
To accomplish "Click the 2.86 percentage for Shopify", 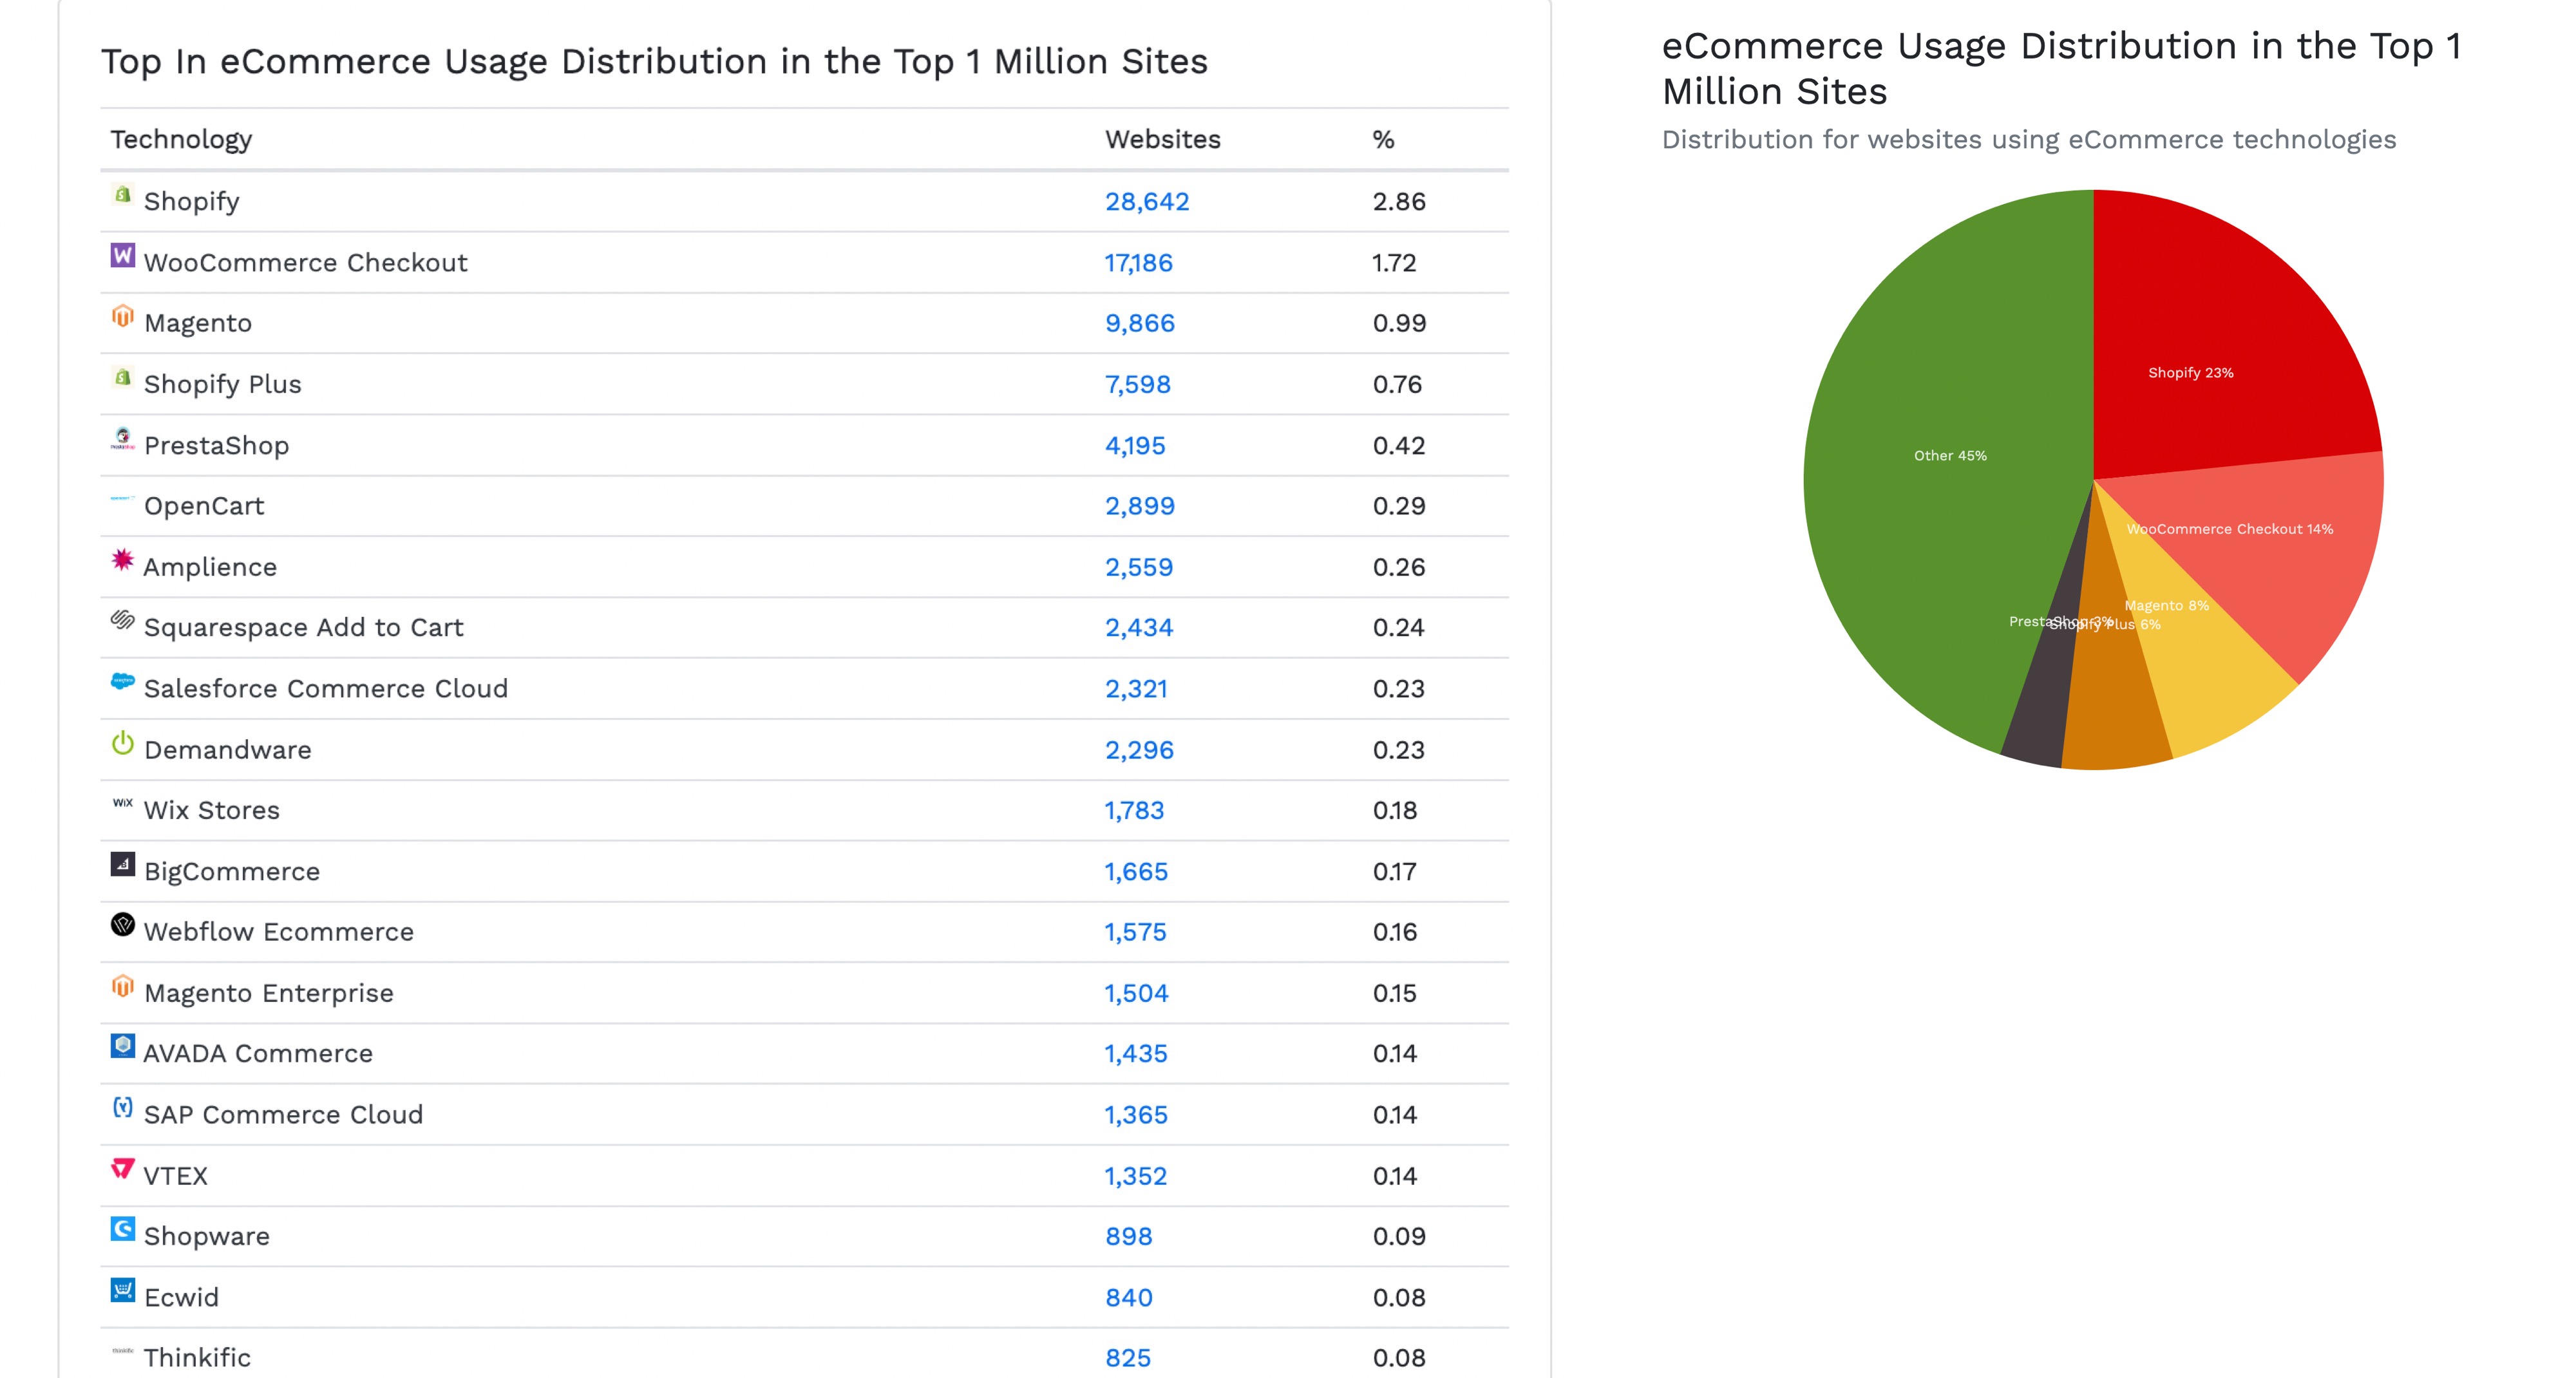I will click(1399, 202).
